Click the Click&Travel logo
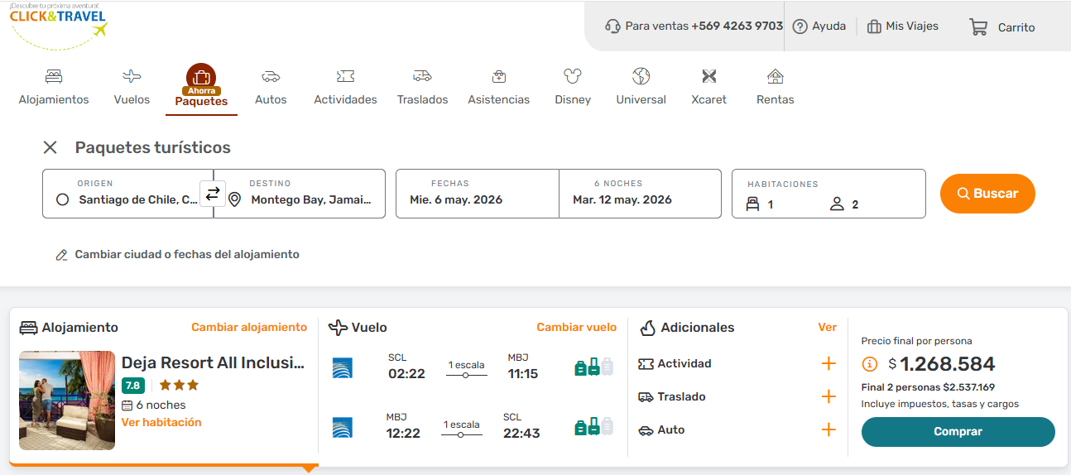The image size is (1071, 475). point(59,25)
